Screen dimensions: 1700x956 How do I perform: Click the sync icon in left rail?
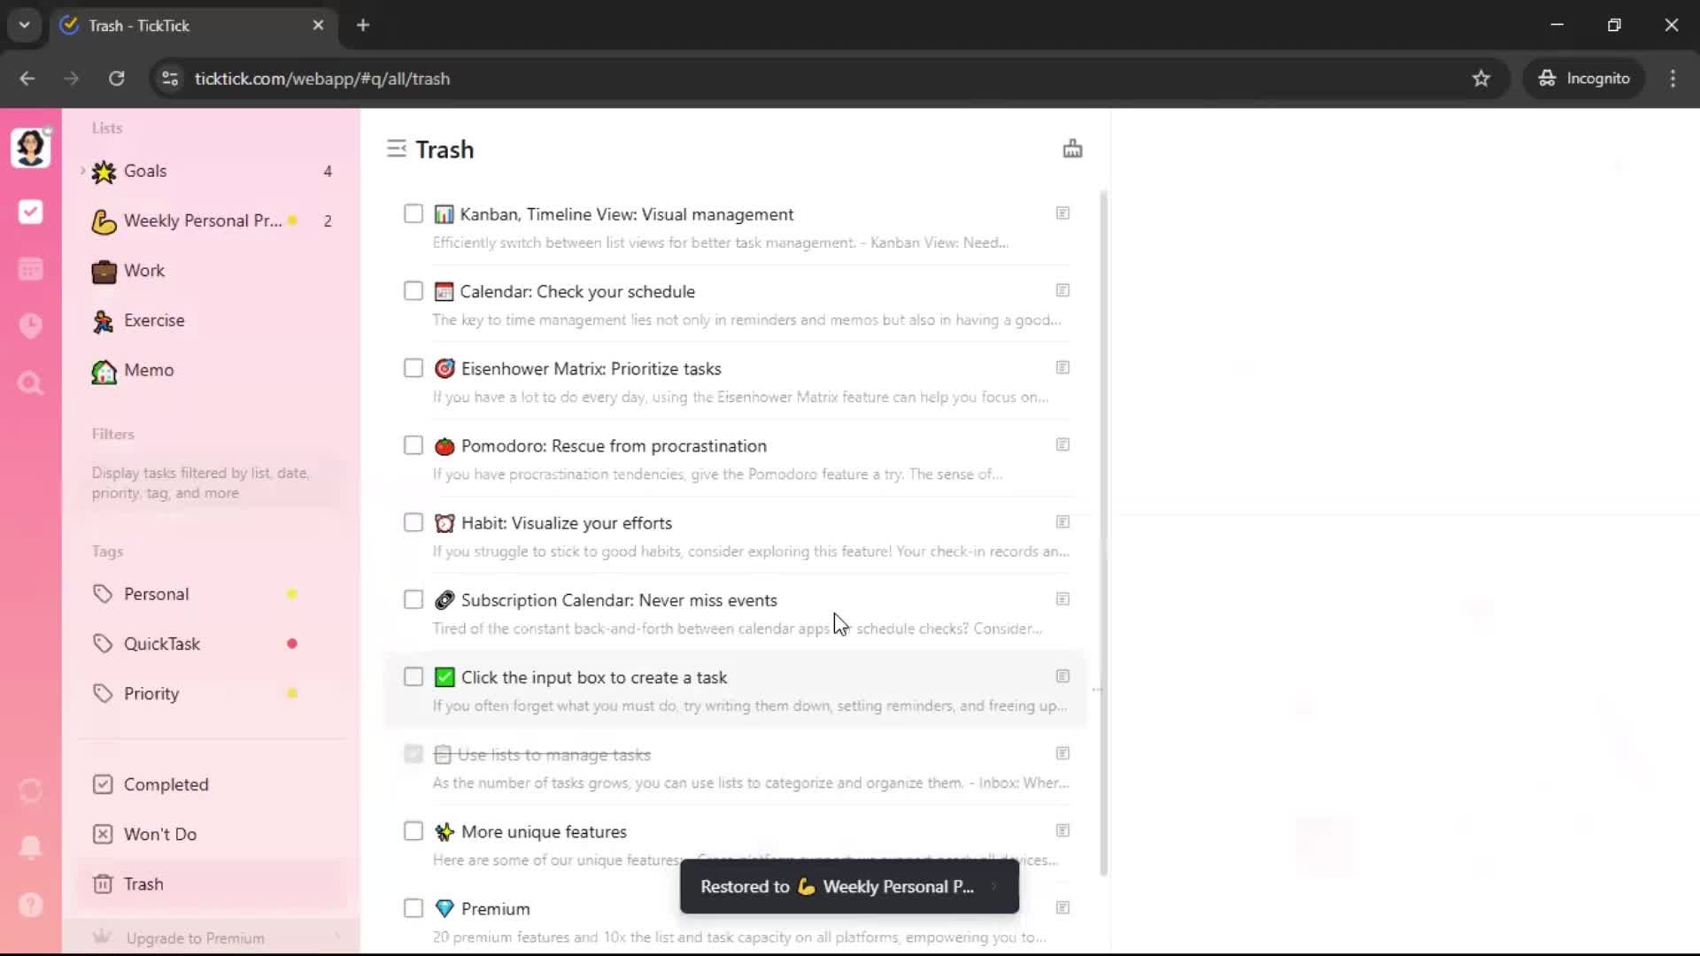pyautogui.click(x=30, y=790)
